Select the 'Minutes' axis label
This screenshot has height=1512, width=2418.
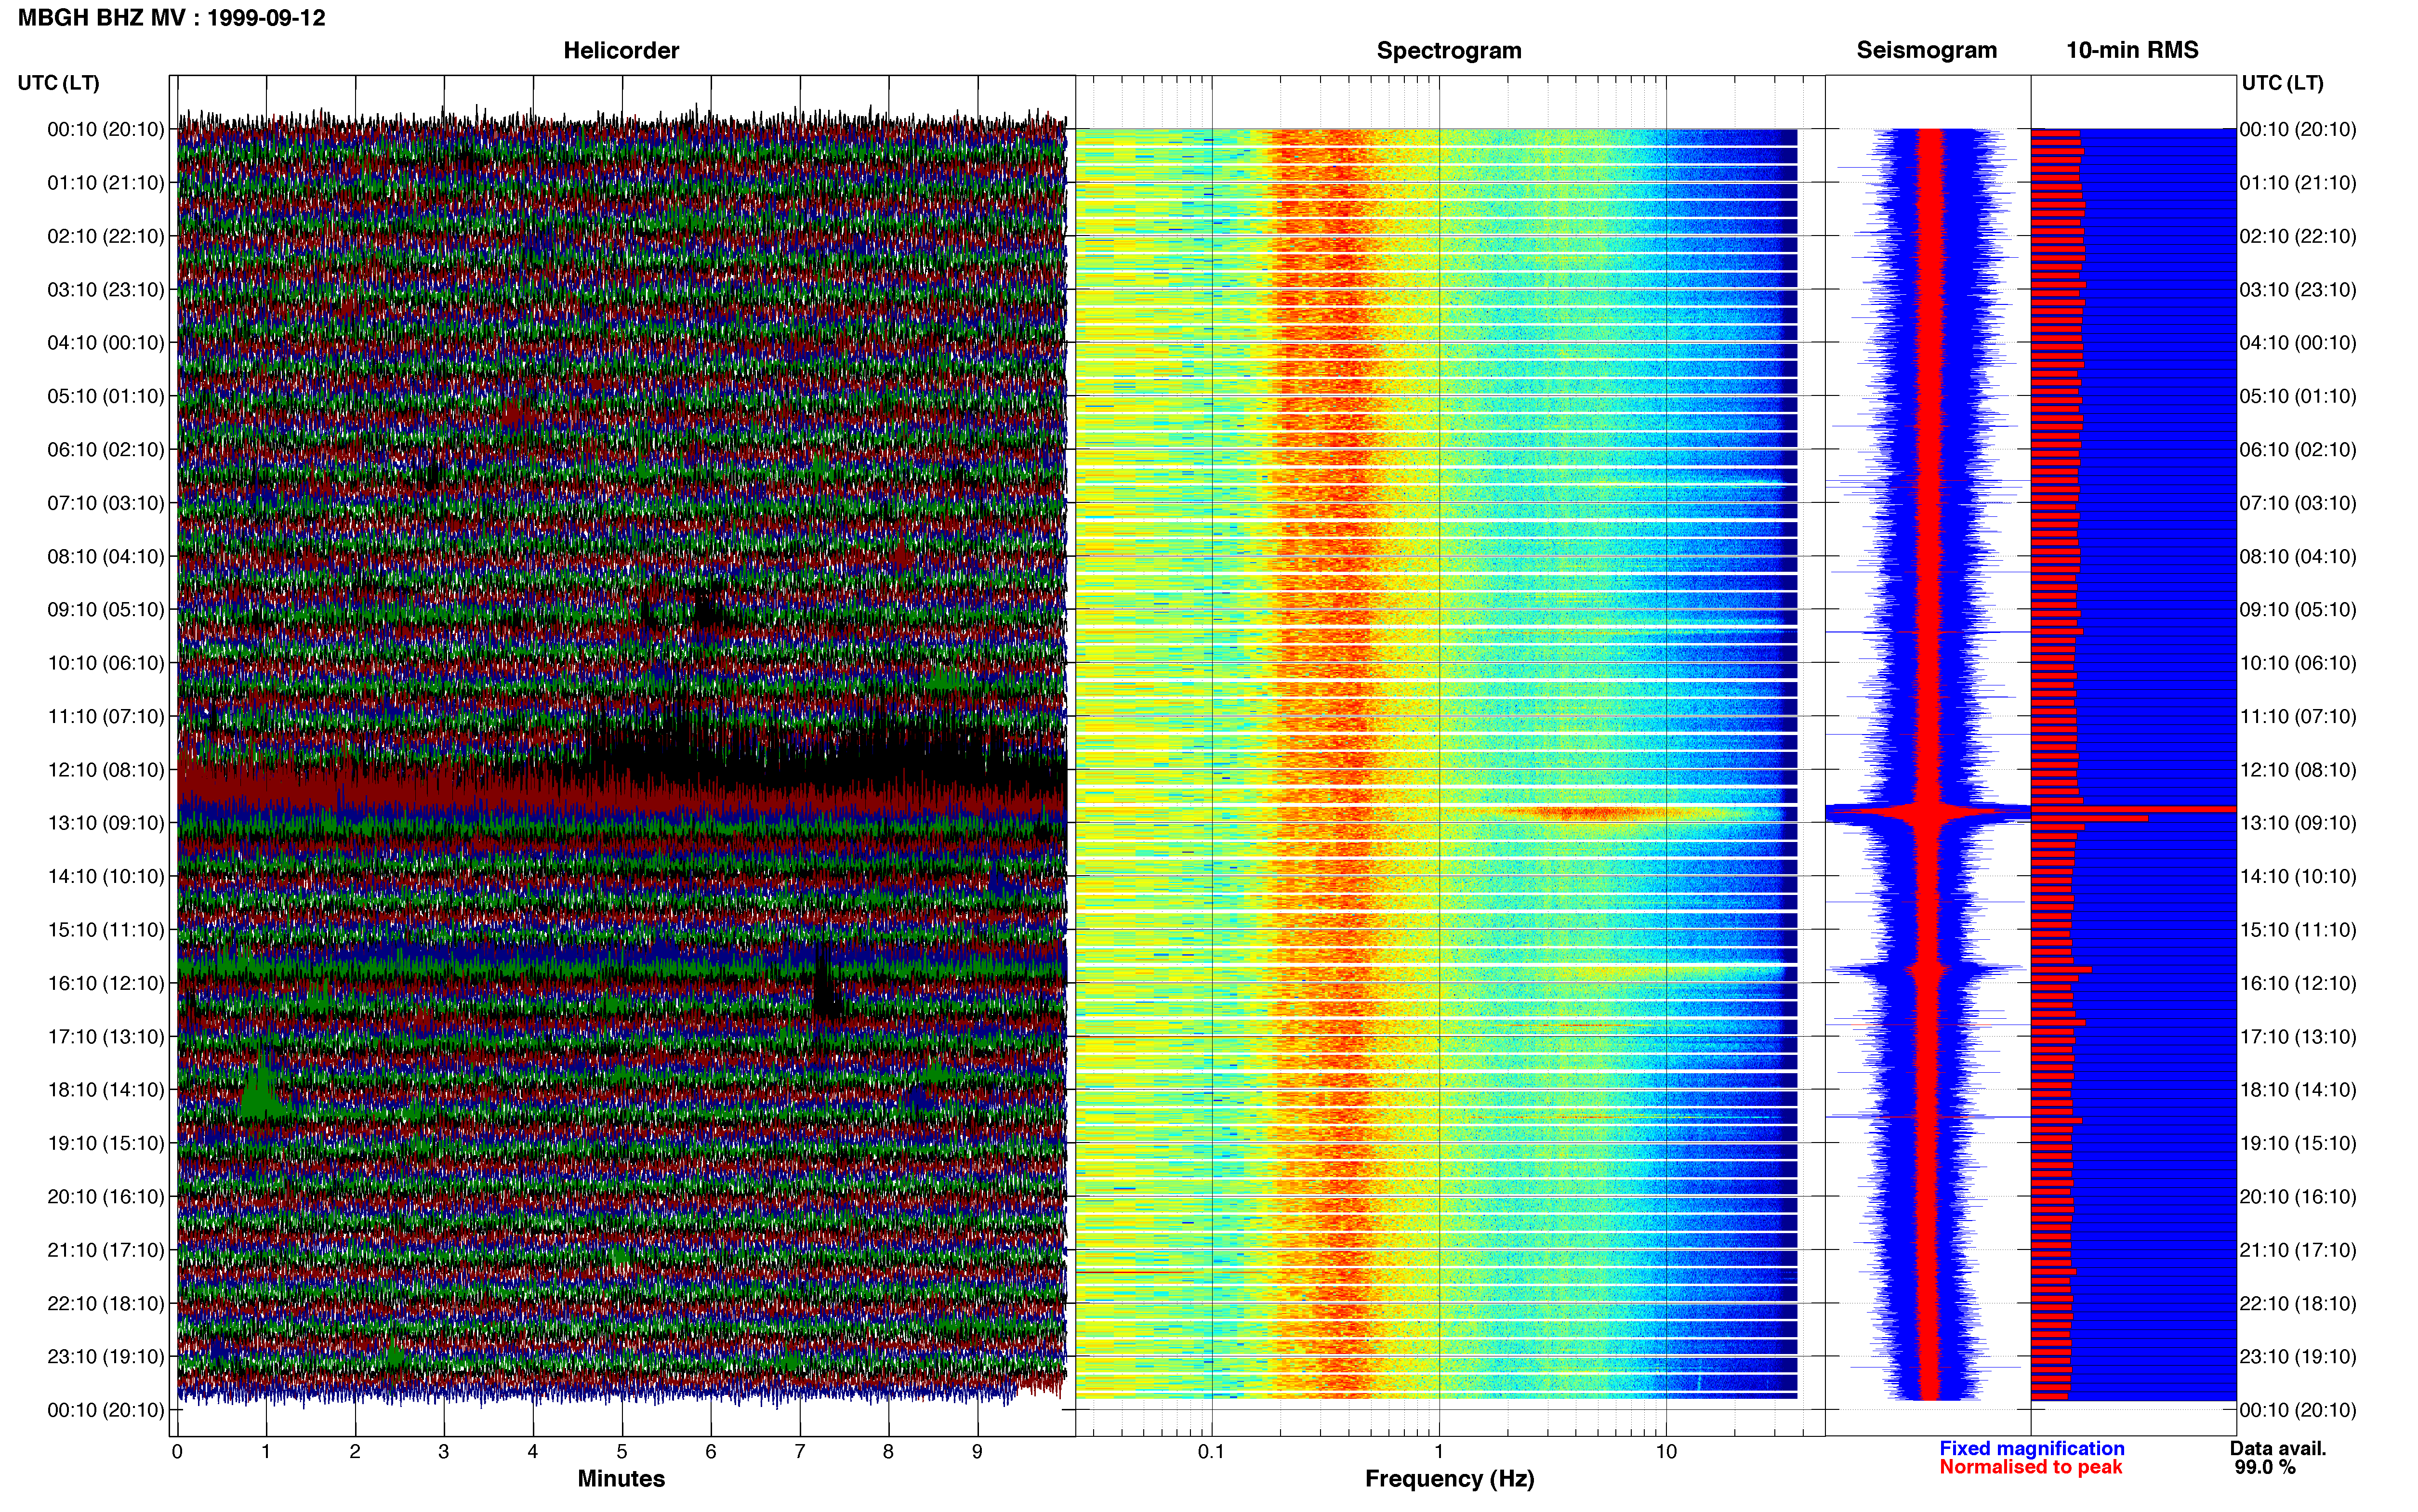621,1478
